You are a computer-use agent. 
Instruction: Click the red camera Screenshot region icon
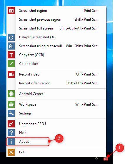click(11, 11)
